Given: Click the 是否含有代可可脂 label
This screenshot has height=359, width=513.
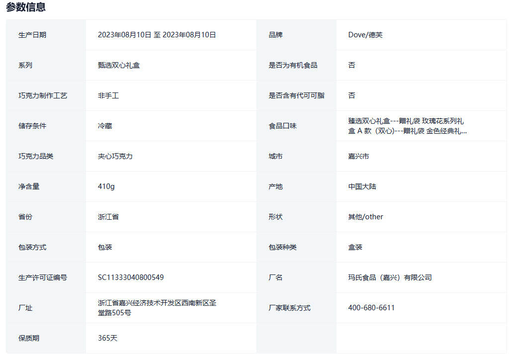Looking at the screenshot, I should coord(296,95).
